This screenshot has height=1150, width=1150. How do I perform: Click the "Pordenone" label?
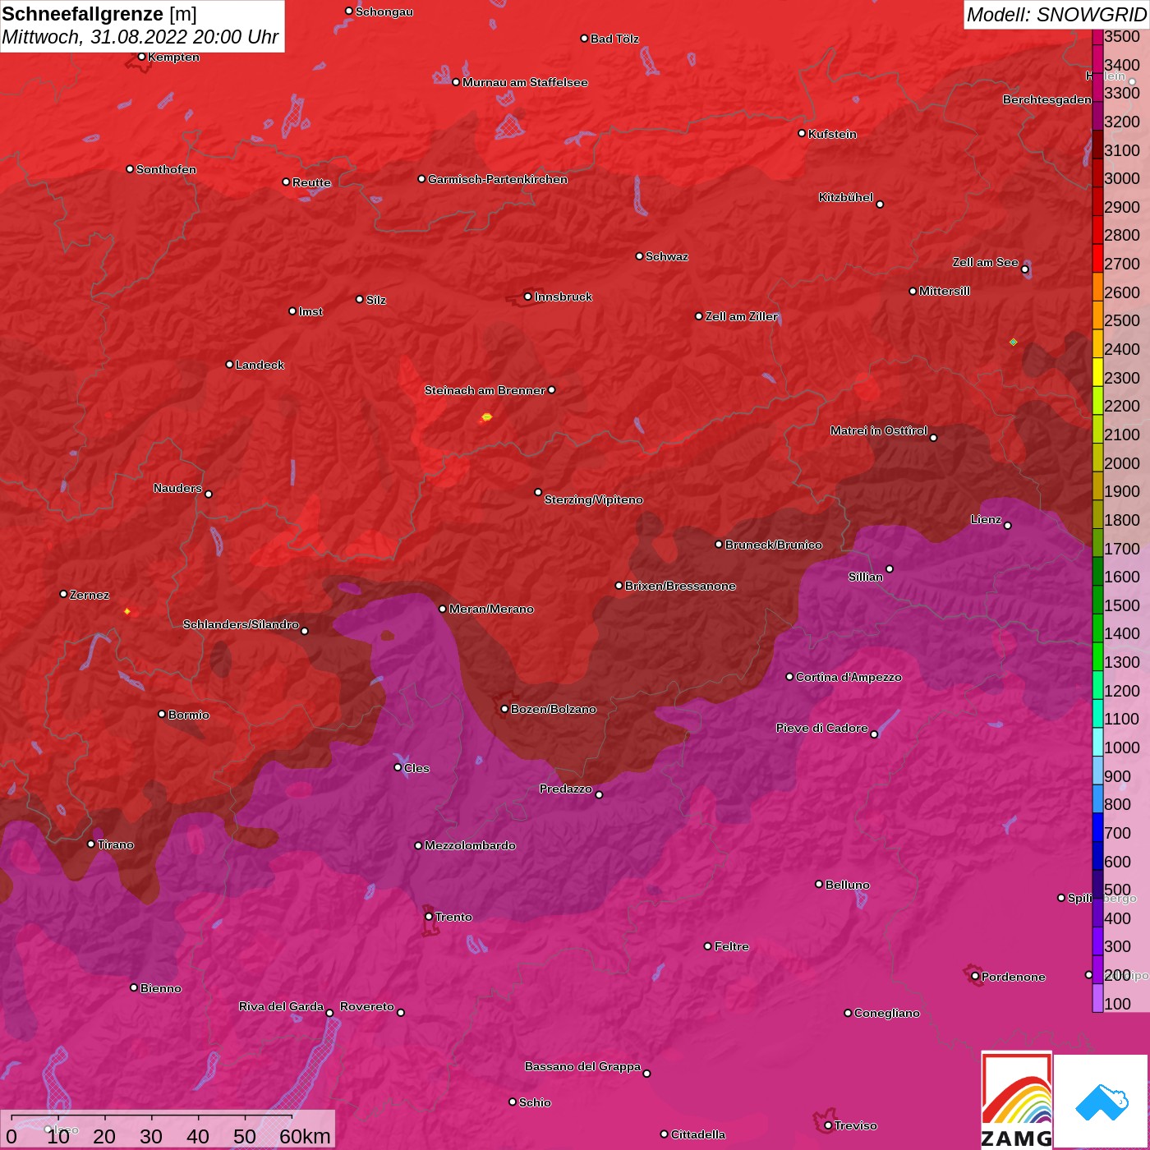(1014, 977)
